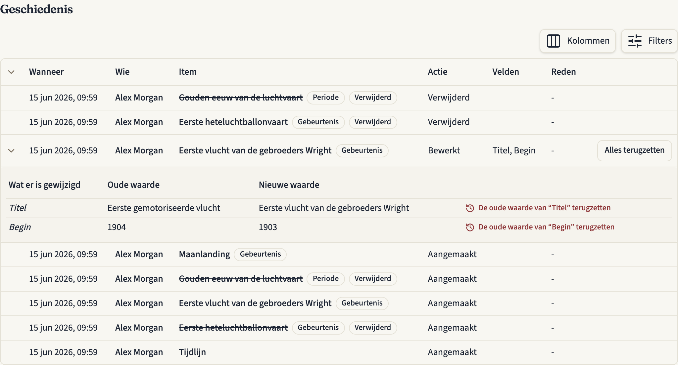Click struck-through Gouden eeuw van de luchtvaart in Aangemaakt row

[x=241, y=279]
